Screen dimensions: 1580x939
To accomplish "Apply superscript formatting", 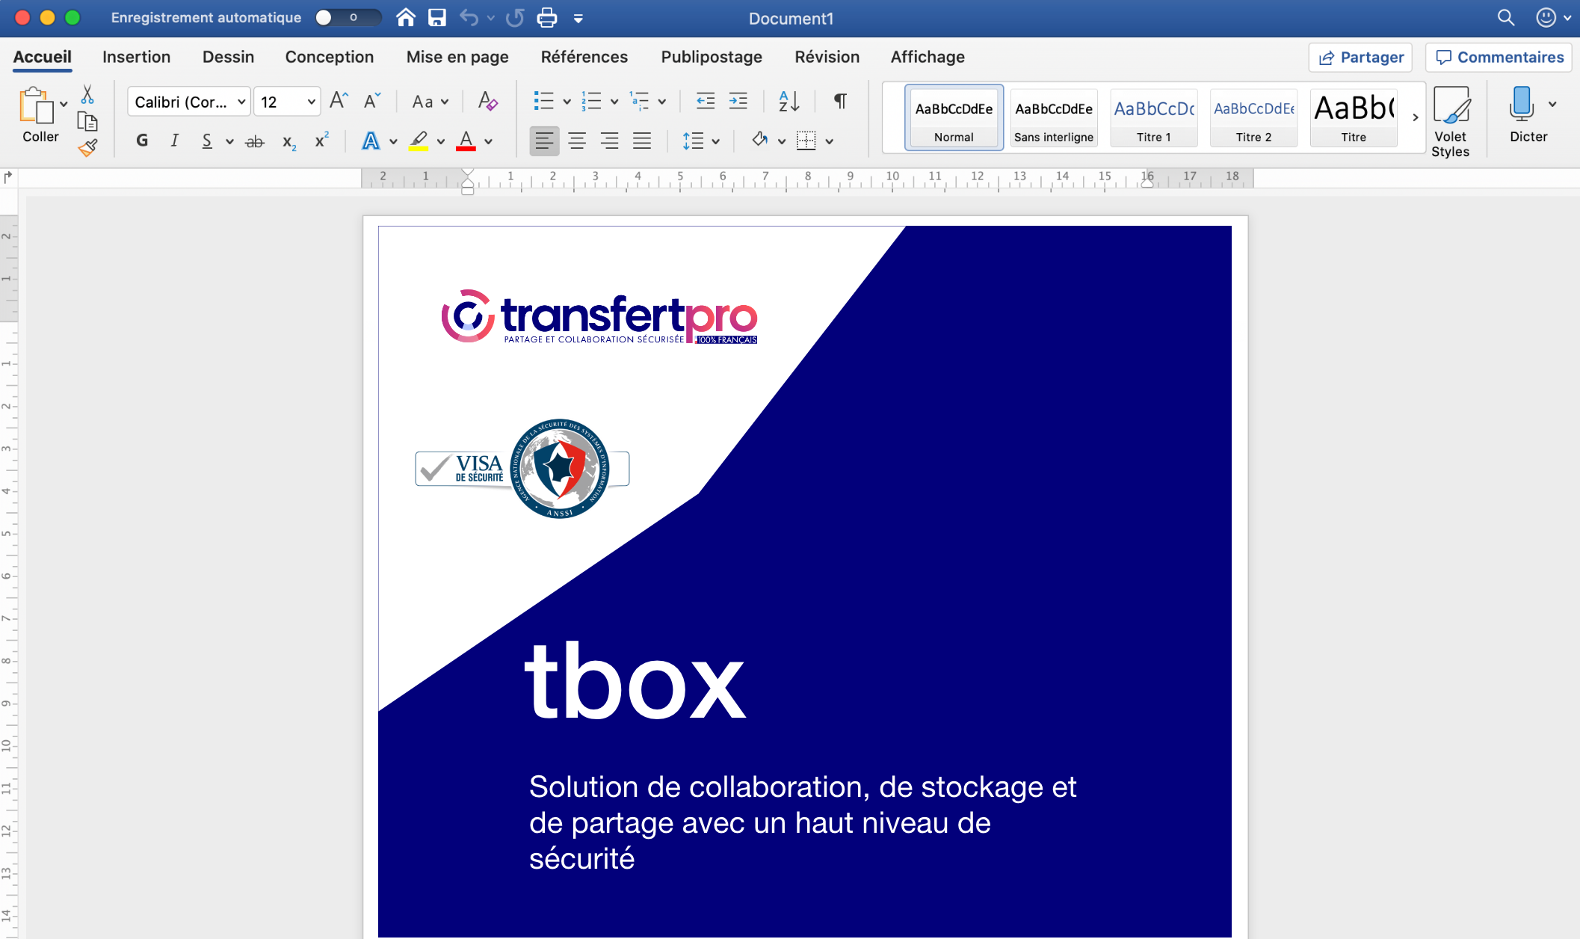I will [x=321, y=141].
